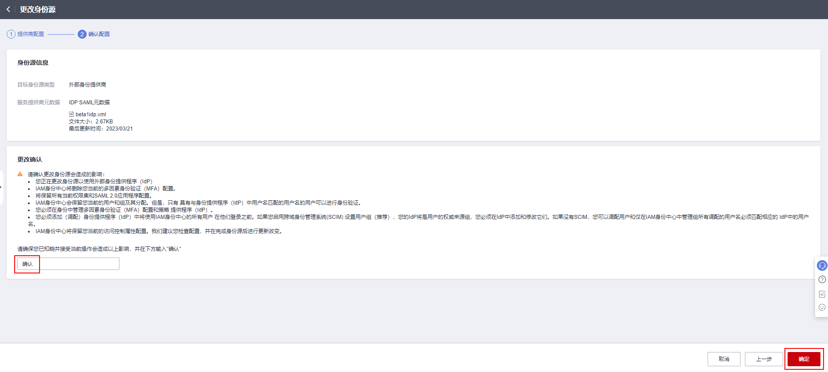Click the prompt 请确保您已知晓并接受当前操作
Screen dimensions: 828x372
[x=99, y=249]
